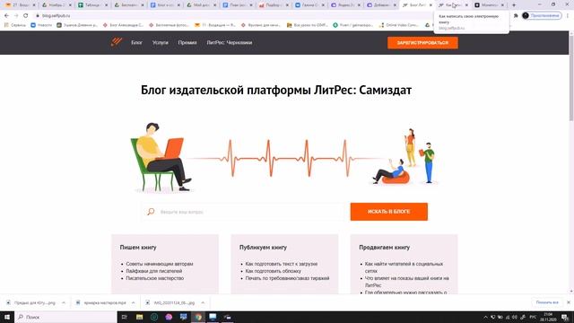Open the Премия menu item

click(187, 42)
